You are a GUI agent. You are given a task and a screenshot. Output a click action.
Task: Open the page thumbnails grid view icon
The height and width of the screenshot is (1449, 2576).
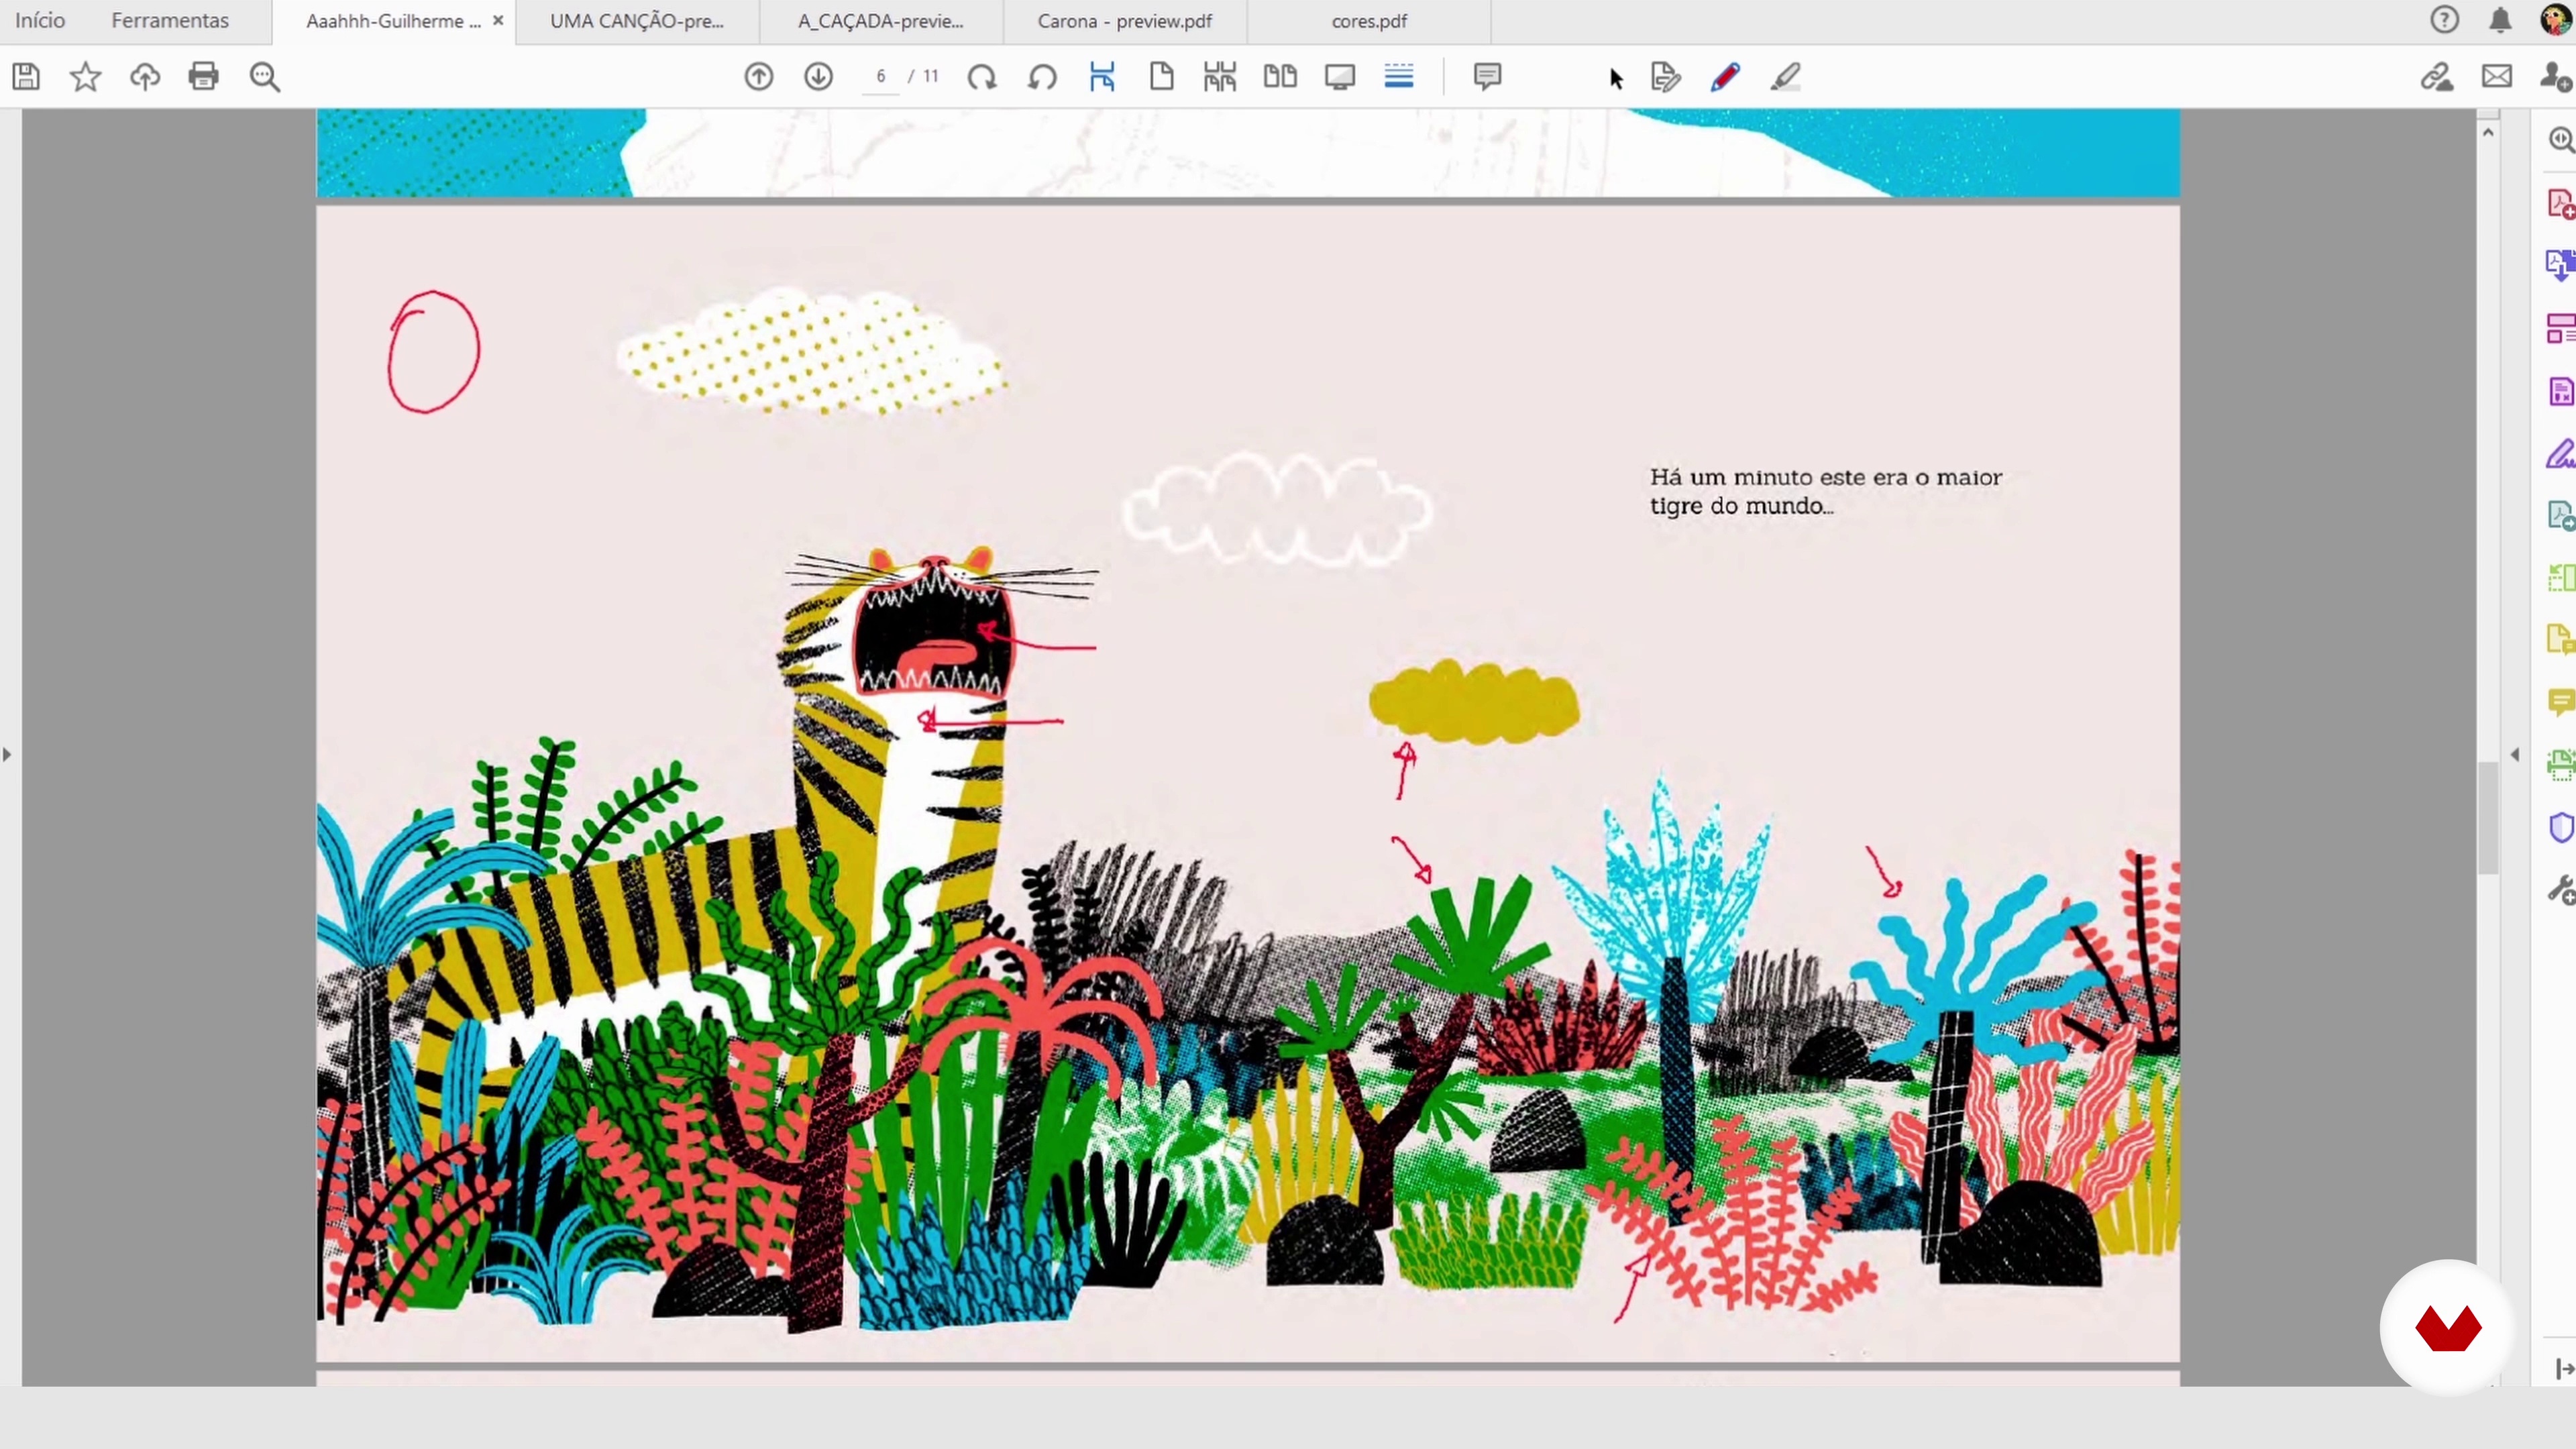tap(1220, 76)
